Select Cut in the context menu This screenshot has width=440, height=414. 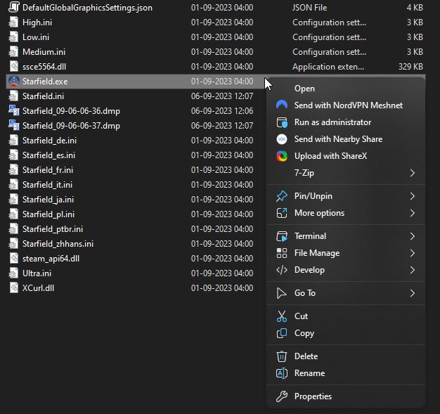coord(345,316)
